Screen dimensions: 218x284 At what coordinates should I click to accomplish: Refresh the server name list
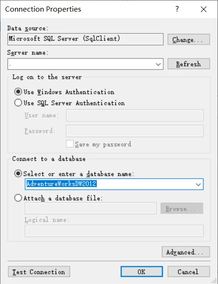[189, 64]
